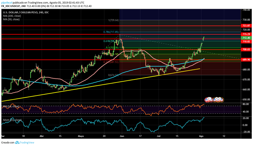This screenshot has height=146, width=253.
Task: Click the economic event flag marked 4
Action: coord(217,98)
